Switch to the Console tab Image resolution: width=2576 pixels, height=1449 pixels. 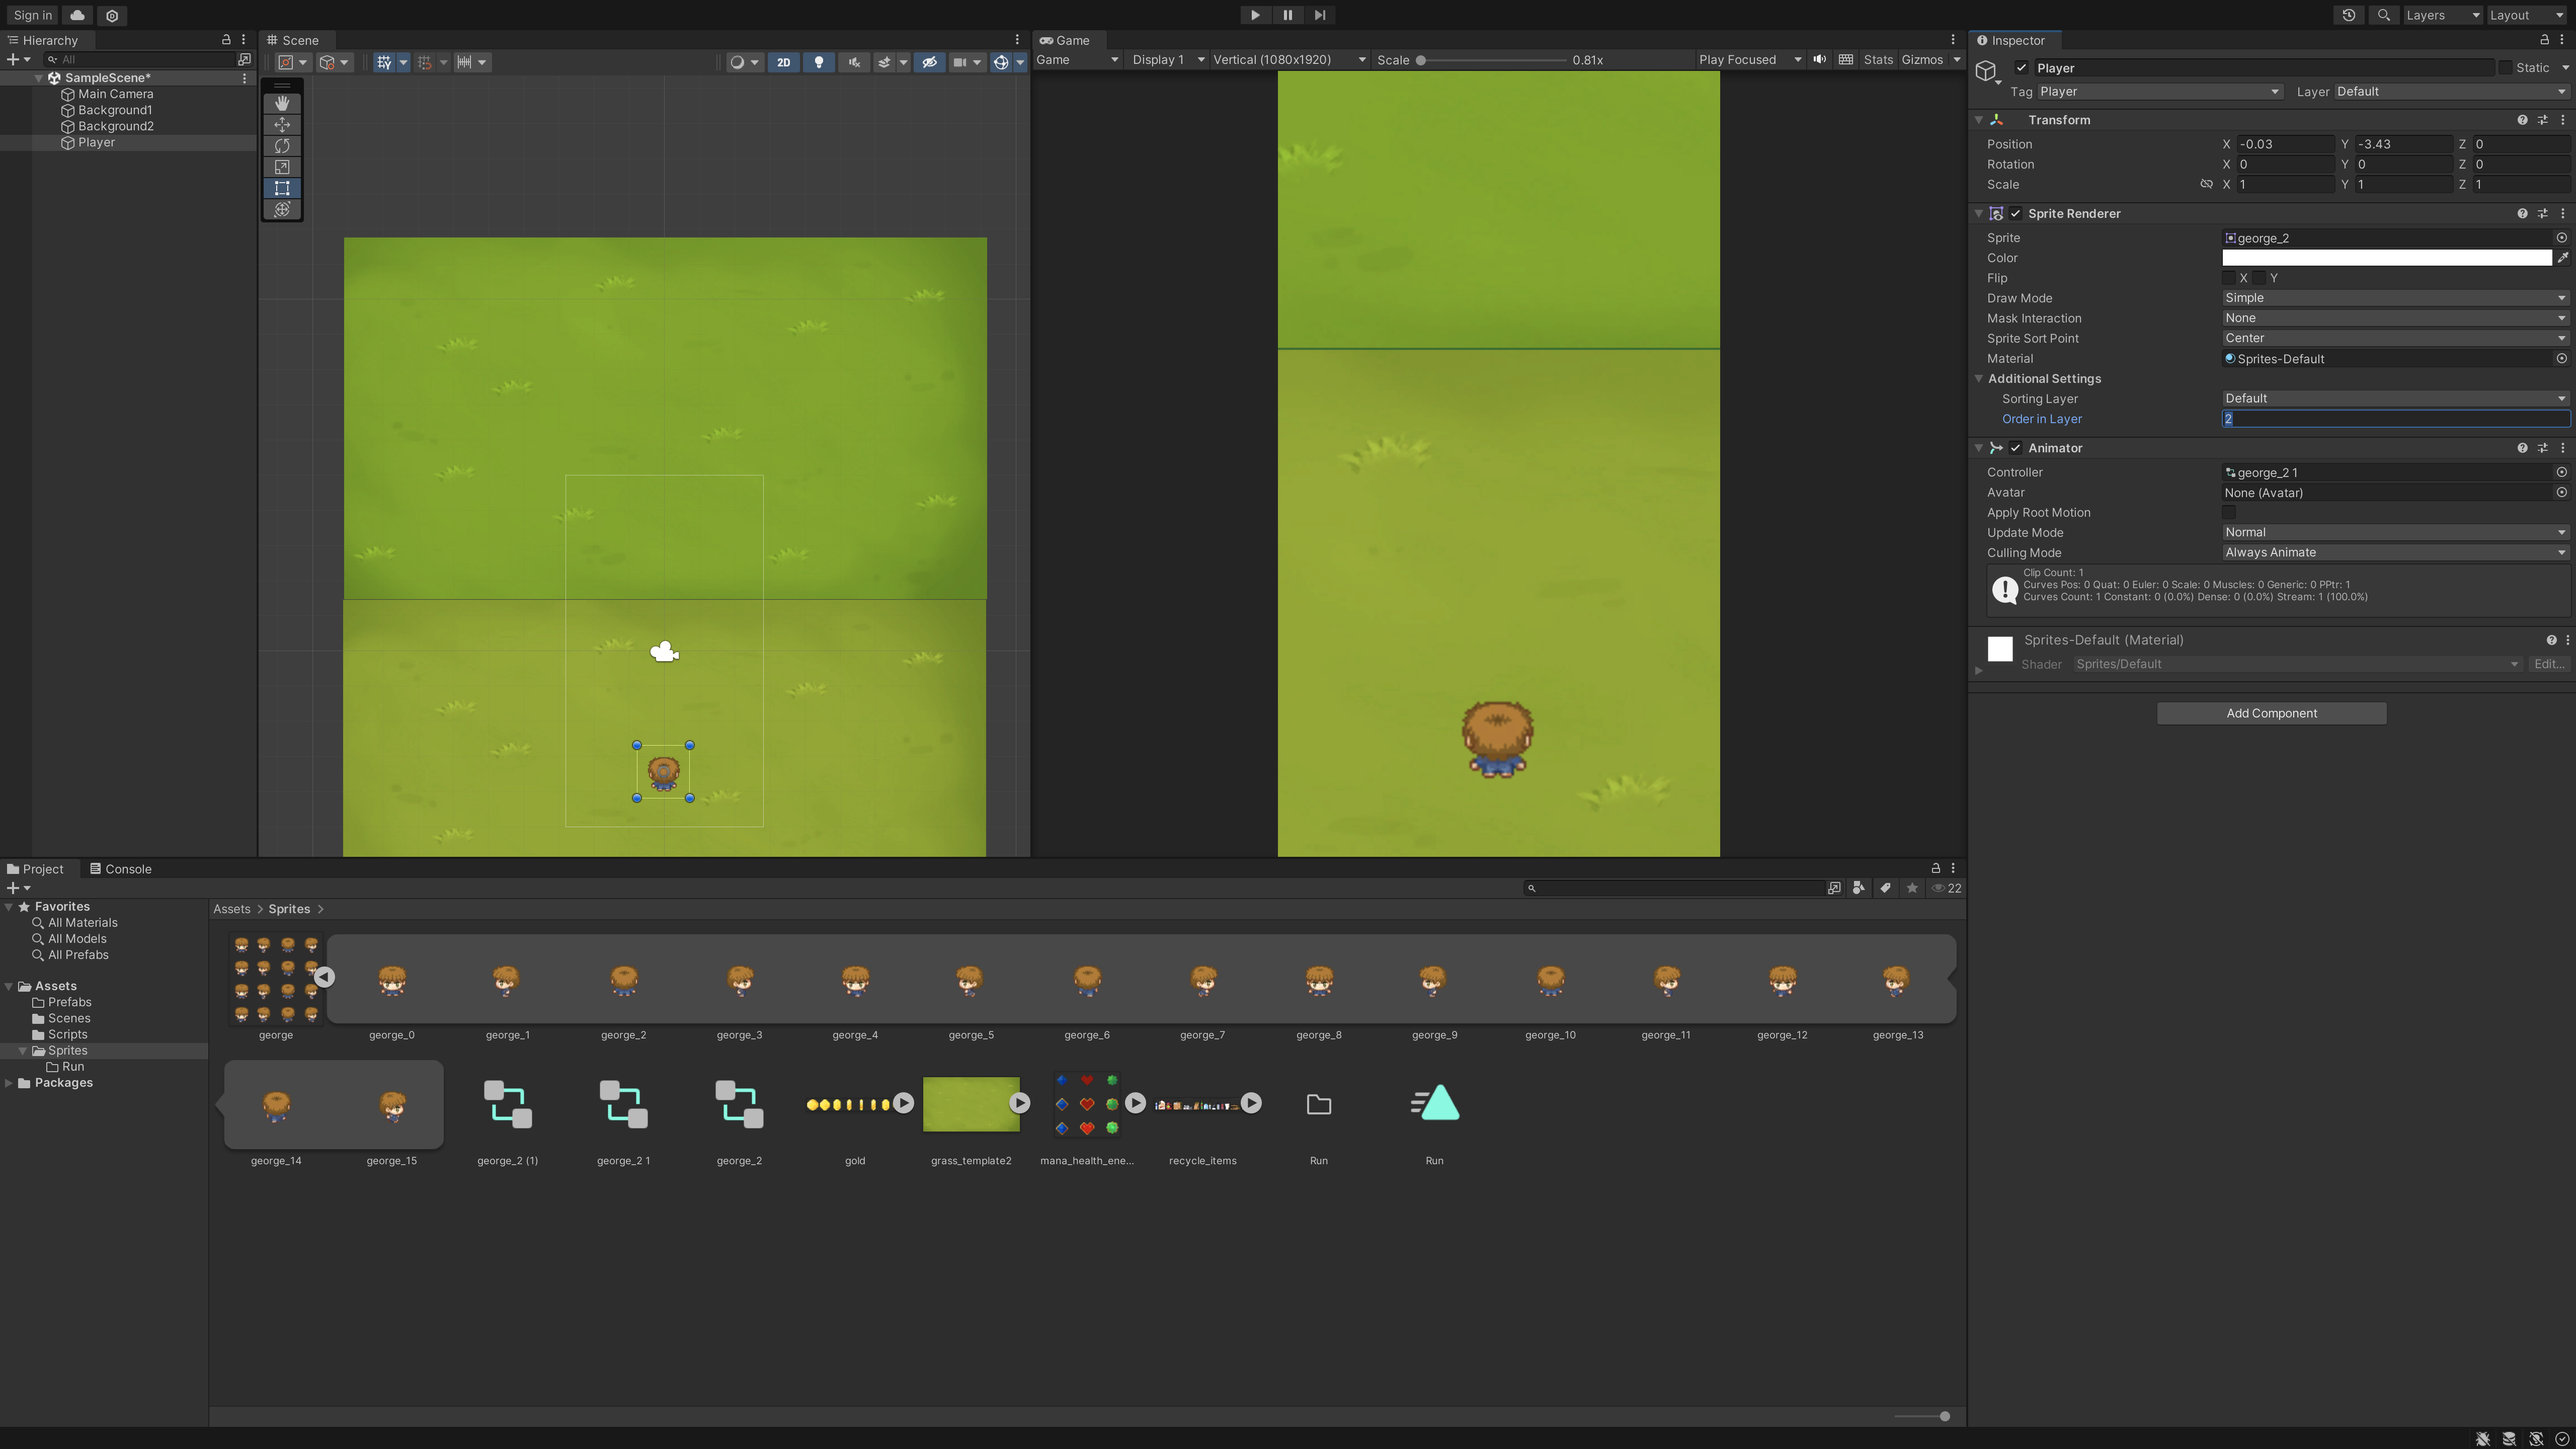pyautogui.click(x=120, y=869)
